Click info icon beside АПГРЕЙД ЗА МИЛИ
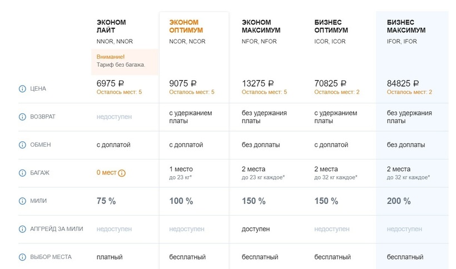The width and height of the screenshot is (456, 269). point(23,229)
